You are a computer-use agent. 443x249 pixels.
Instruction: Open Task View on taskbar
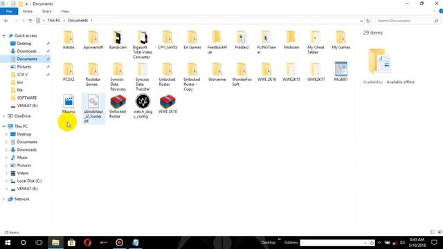(39, 243)
